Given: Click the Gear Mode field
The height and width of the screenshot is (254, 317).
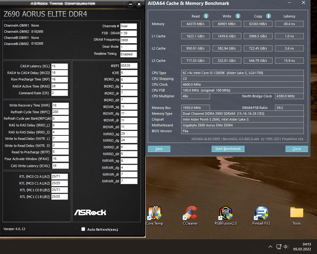Looking at the screenshot, I should (128, 47).
